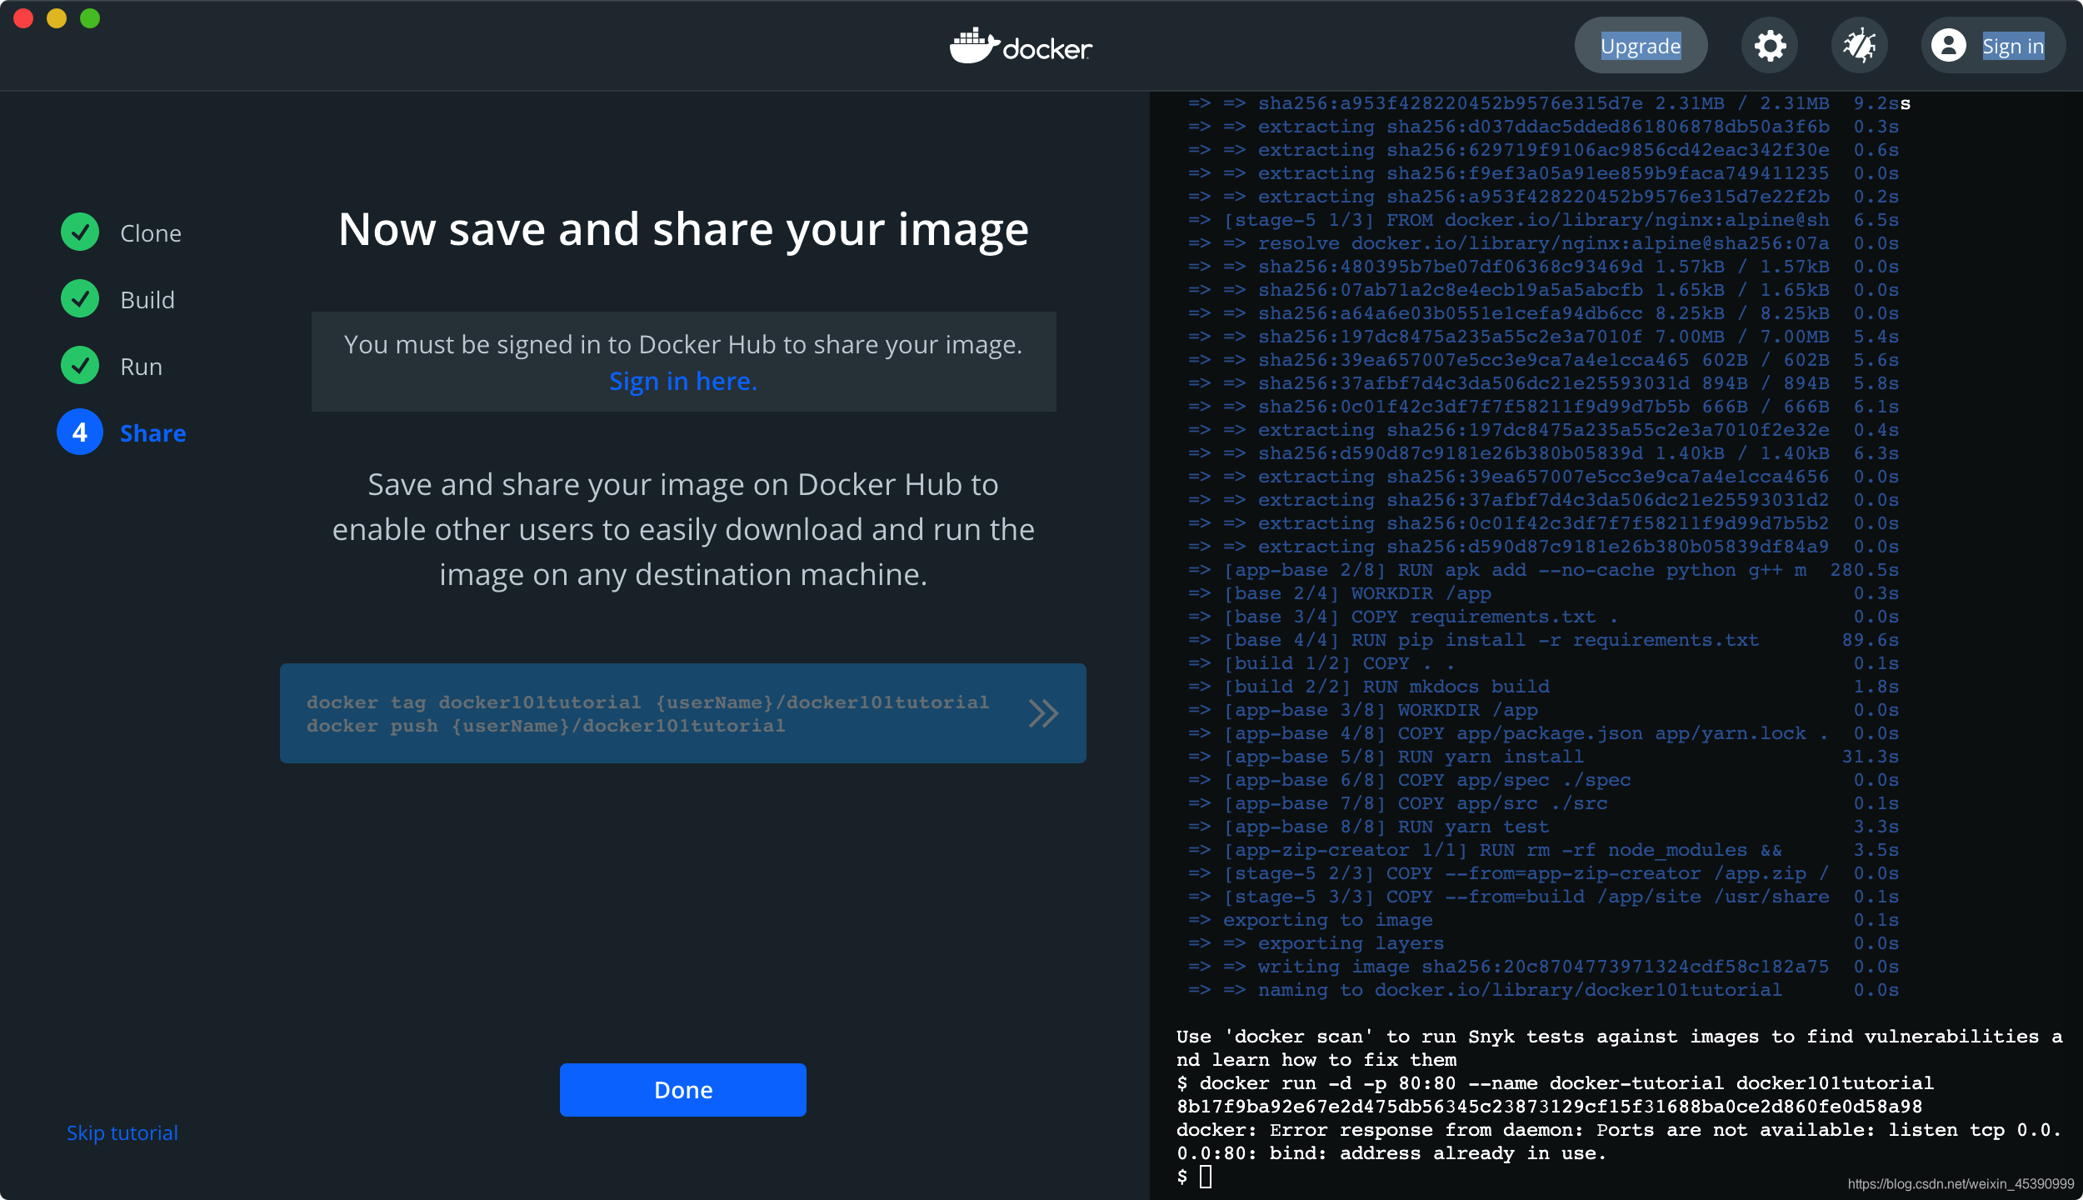Screen dimensions: 2083x1200
Task: Click the yellow minimize window button
Action: 57,18
